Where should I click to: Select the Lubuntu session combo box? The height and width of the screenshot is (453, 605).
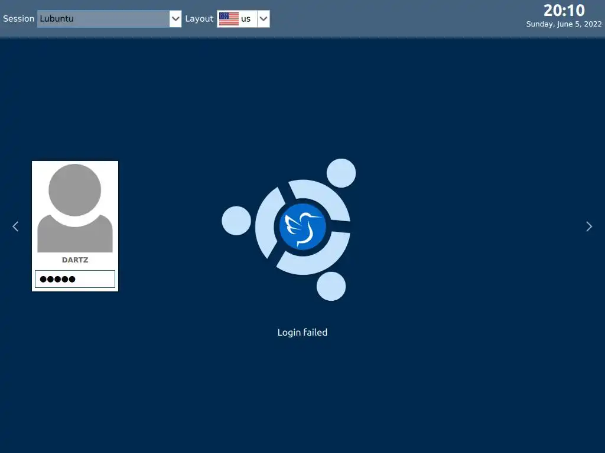pos(109,18)
